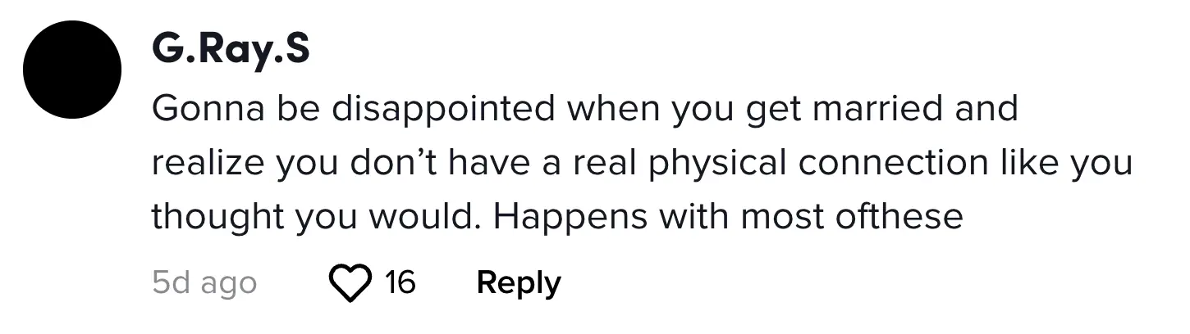The image size is (1190, 334).
Task: Select the comment text starting "Gonna be disappointed"
Action: point(583,109)
